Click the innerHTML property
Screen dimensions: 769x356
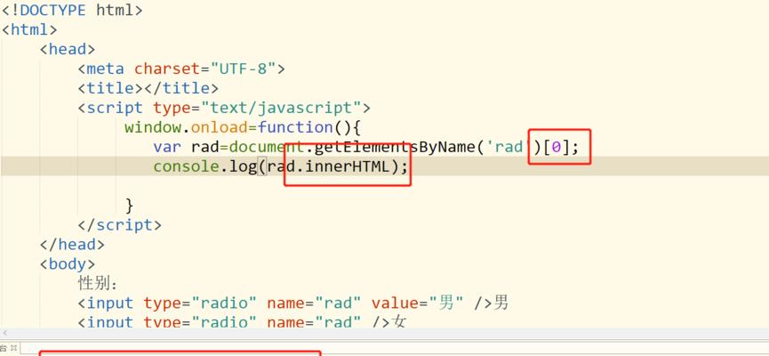(347, 166)
